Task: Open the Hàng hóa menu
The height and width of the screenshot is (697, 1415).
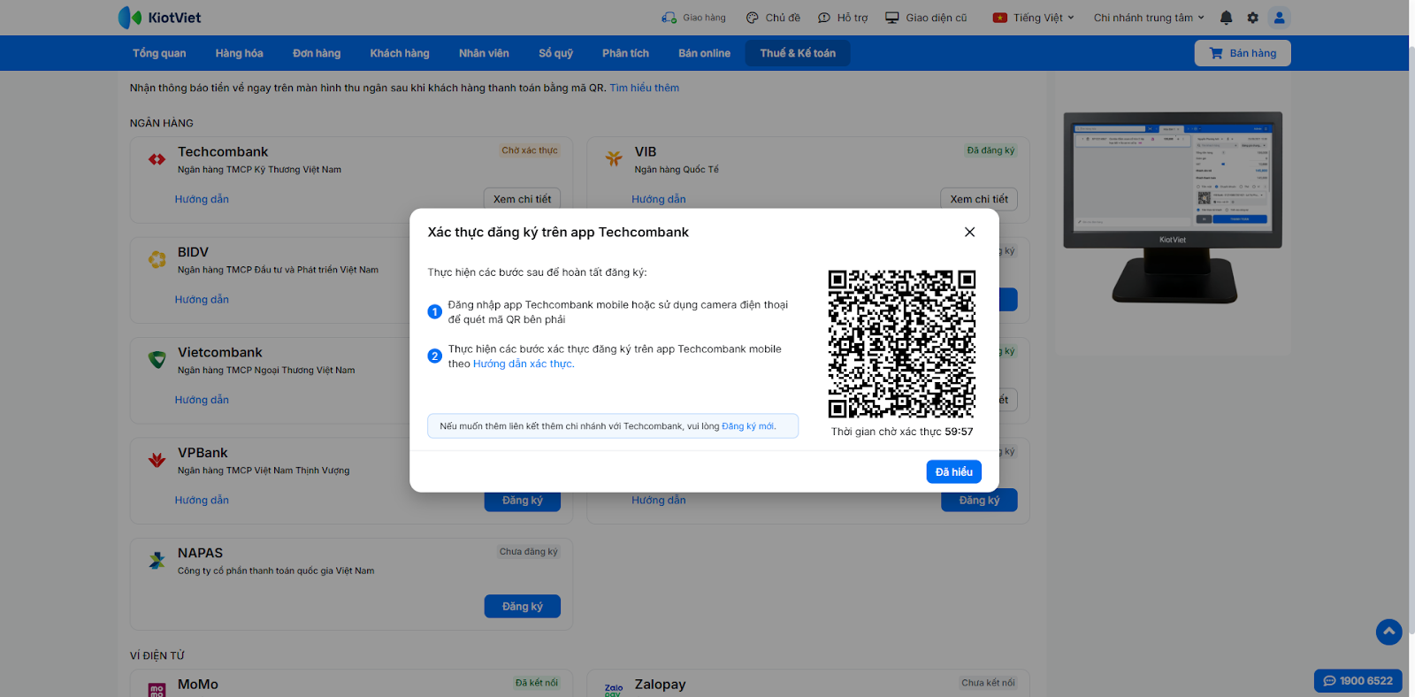Action: [x=239, y=53]
